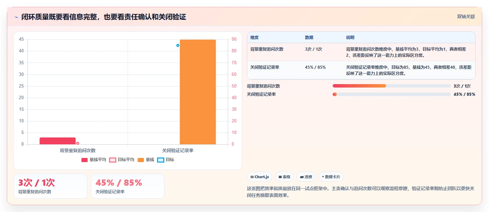
Task: Select the Chart.js tag
Action: tap(260, 177)
